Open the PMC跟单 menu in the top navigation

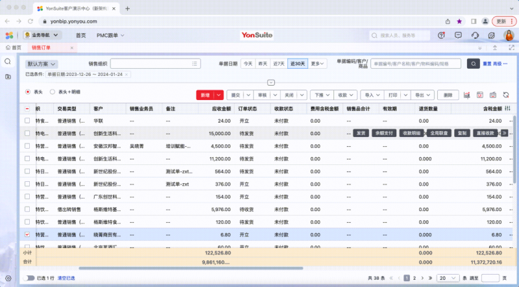(109, 35)
